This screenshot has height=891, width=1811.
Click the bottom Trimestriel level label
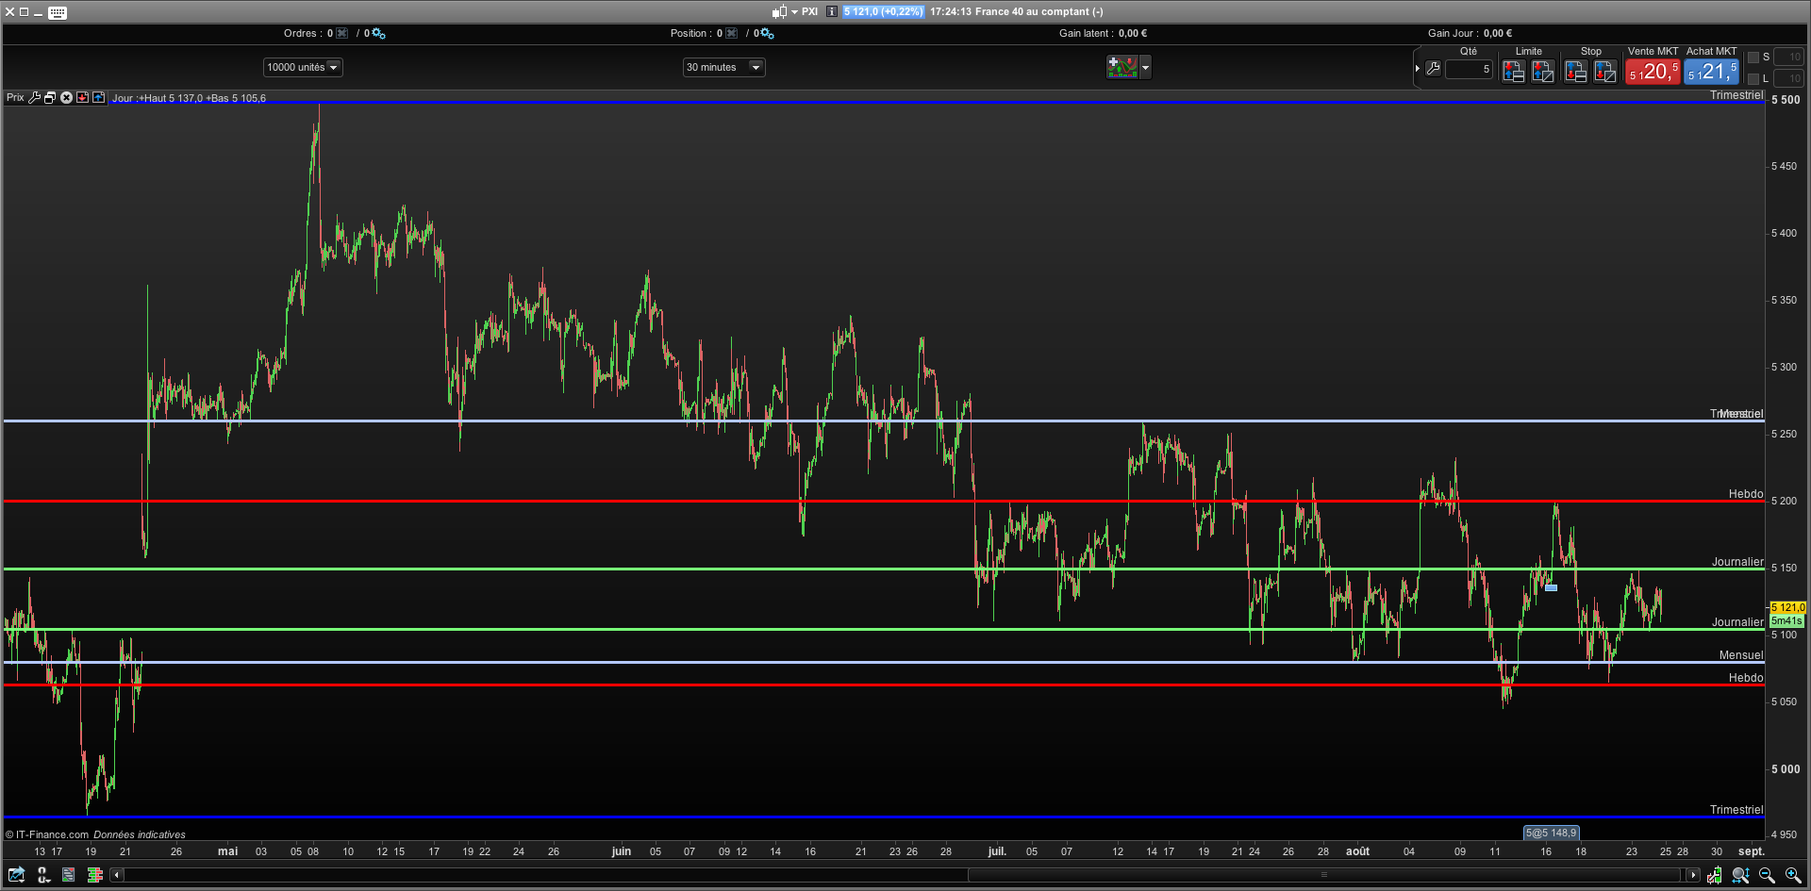pyautogui.click(x=1736, y=810)
